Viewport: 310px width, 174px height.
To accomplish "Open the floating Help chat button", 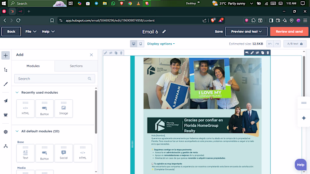I will pyautogui.click(x=301, y=165).
